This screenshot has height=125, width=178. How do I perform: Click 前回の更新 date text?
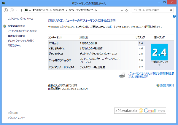[x=68, y=89]
